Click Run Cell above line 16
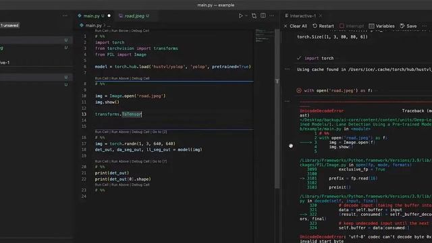 [102, 132]
